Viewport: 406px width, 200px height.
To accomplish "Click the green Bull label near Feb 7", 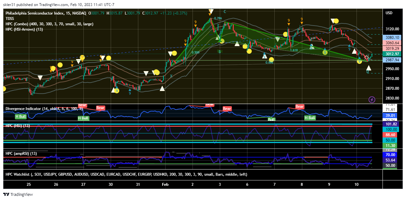I will 271,120.
